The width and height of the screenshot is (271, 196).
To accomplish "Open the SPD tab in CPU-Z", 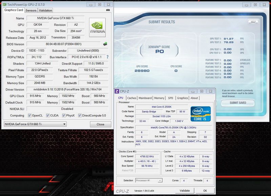I will [x=170, y=98].
